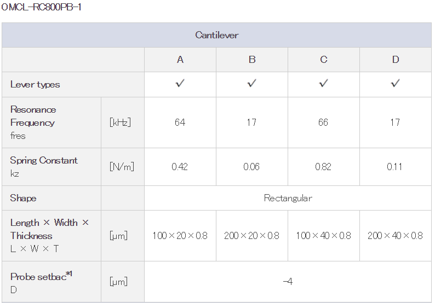Select the 0.82 spring constant value
Screen dimensions: 435x303
[323, 167]
